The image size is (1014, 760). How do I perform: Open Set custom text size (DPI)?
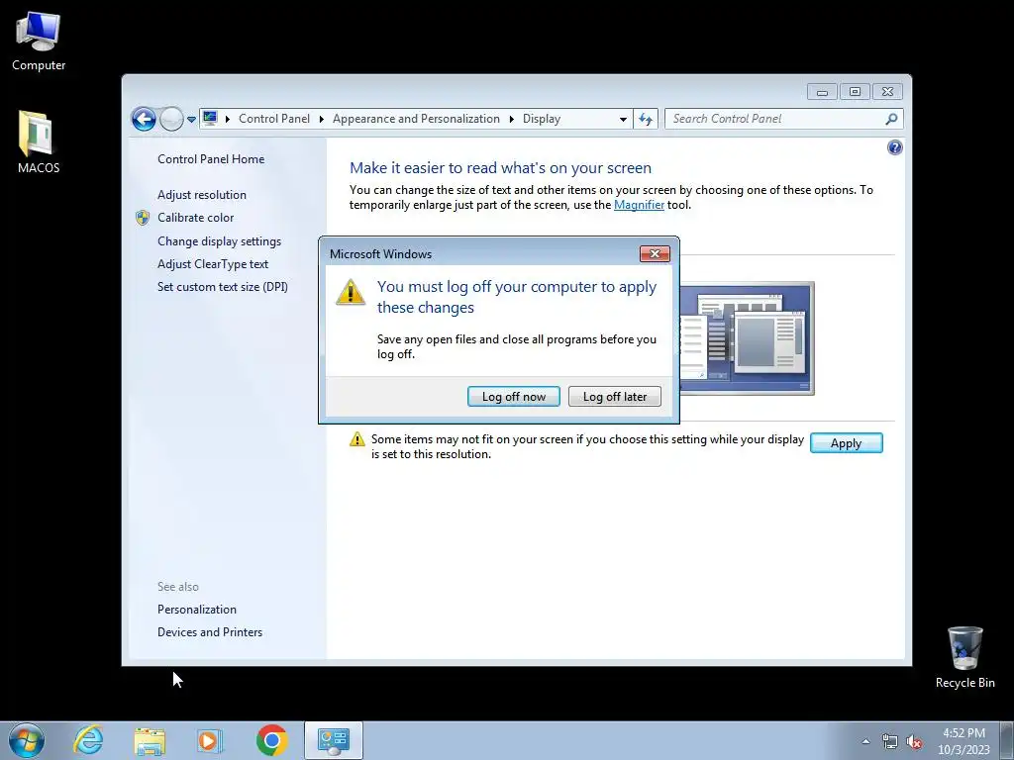coord(223,286)
